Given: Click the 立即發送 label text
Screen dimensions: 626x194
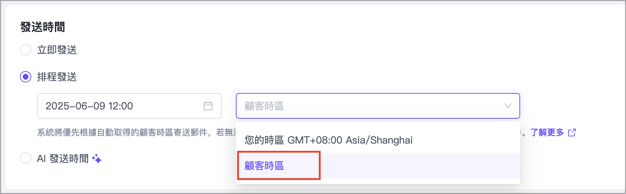Looking at the screenshot, I should (x=57, y=50).
